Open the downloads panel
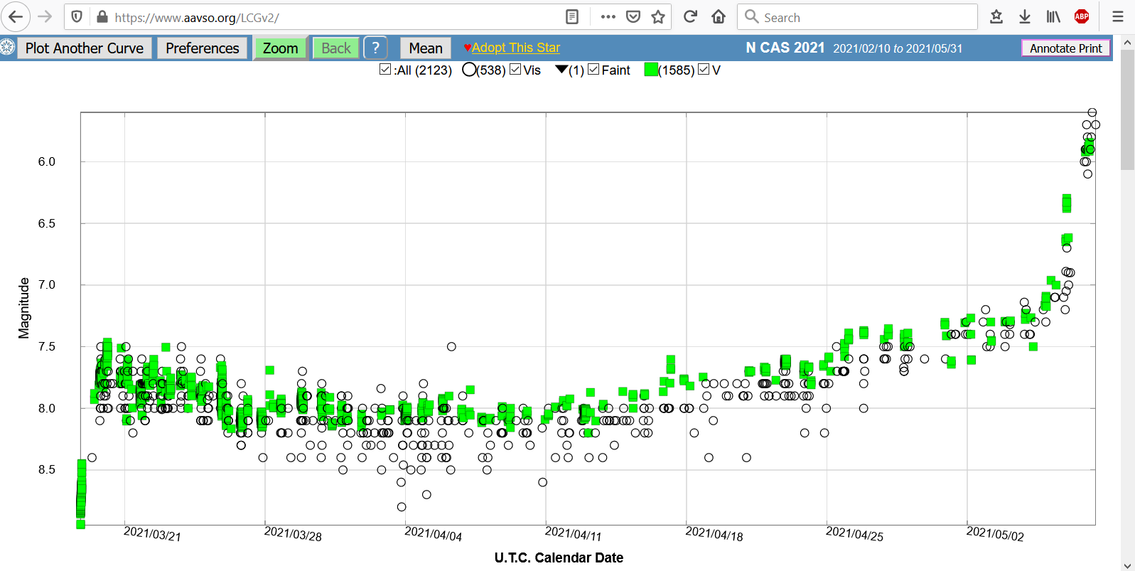 1024,17
